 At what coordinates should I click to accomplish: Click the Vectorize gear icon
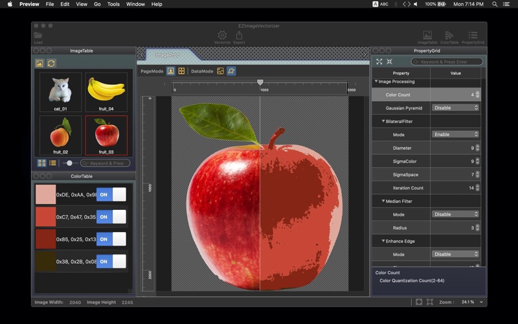[222, 35]
